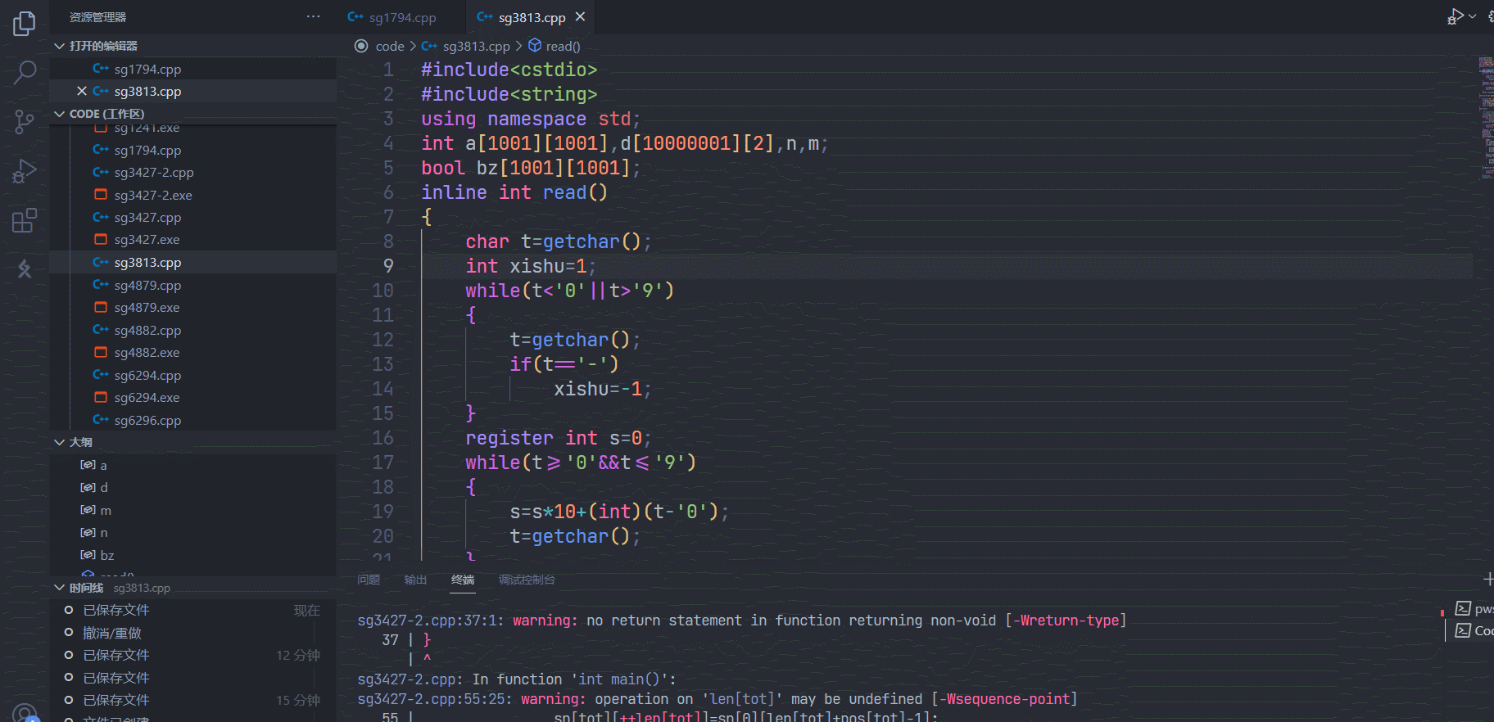Open sg4879.cpp in the file tree
The height and width of the screenshot is (722, 1494).
coord(147,286)
